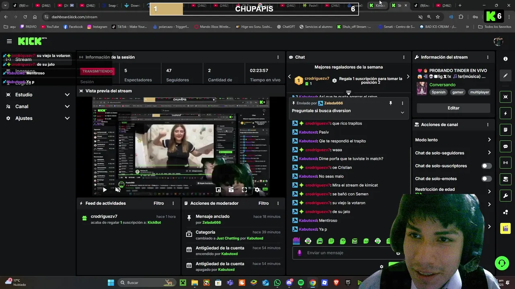The height and width of the screenshot is (289, 515).
Task: Open the pinned message three-dot options
Action: tap(402, 103)
